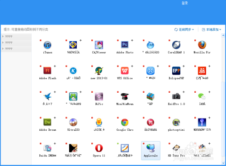Launch ExifPro 1.0 camera icon

coord(176,96)
